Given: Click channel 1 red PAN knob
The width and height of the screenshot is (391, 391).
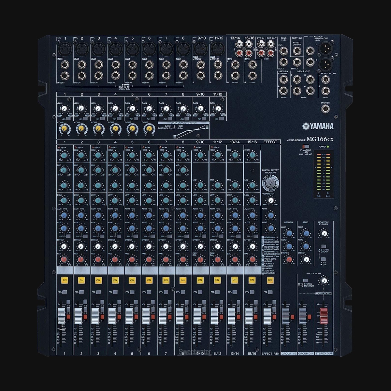Looking at the screenshot, I should tap(64, 260).
